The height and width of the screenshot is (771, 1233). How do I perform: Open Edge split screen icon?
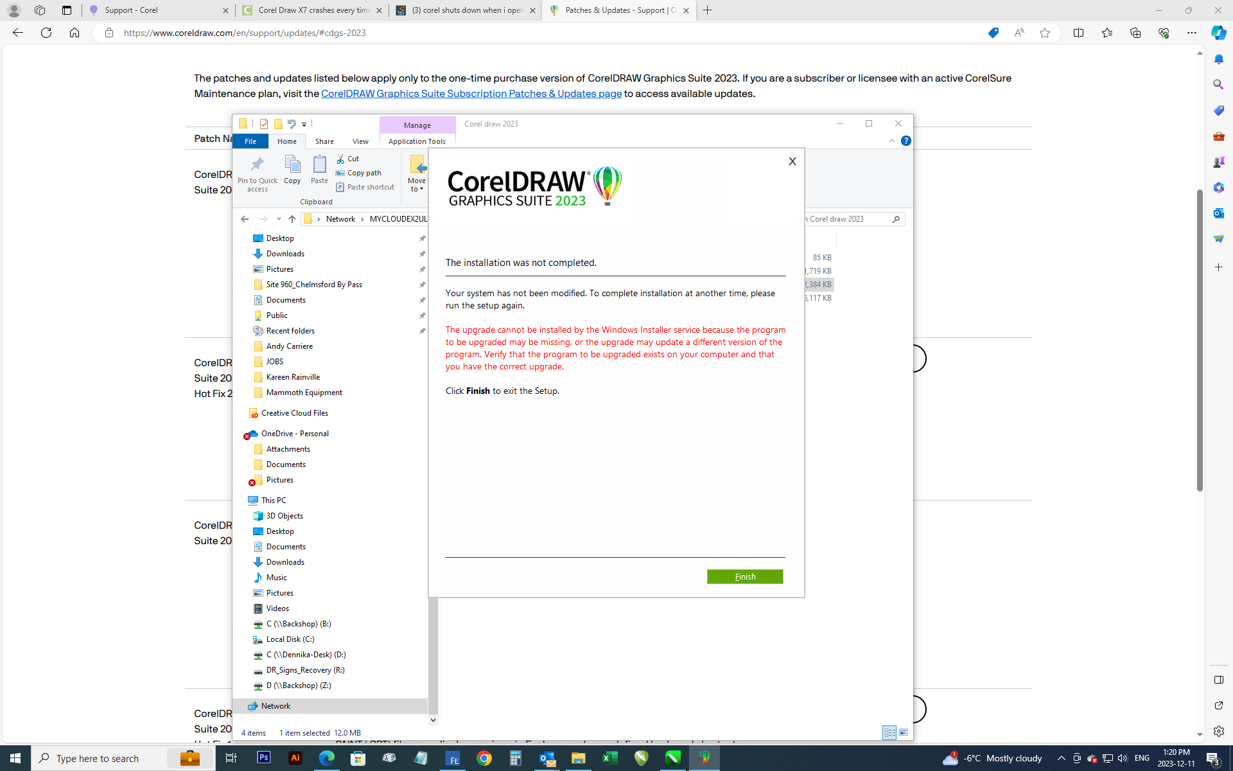pyautogui.click(x=1078, y=33)
